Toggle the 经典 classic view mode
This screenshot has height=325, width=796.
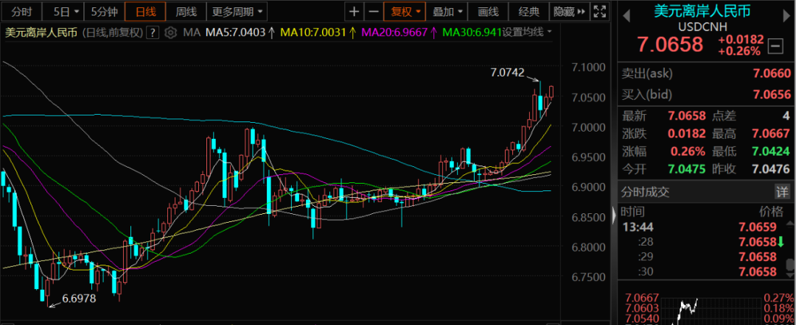pos(528,12)
